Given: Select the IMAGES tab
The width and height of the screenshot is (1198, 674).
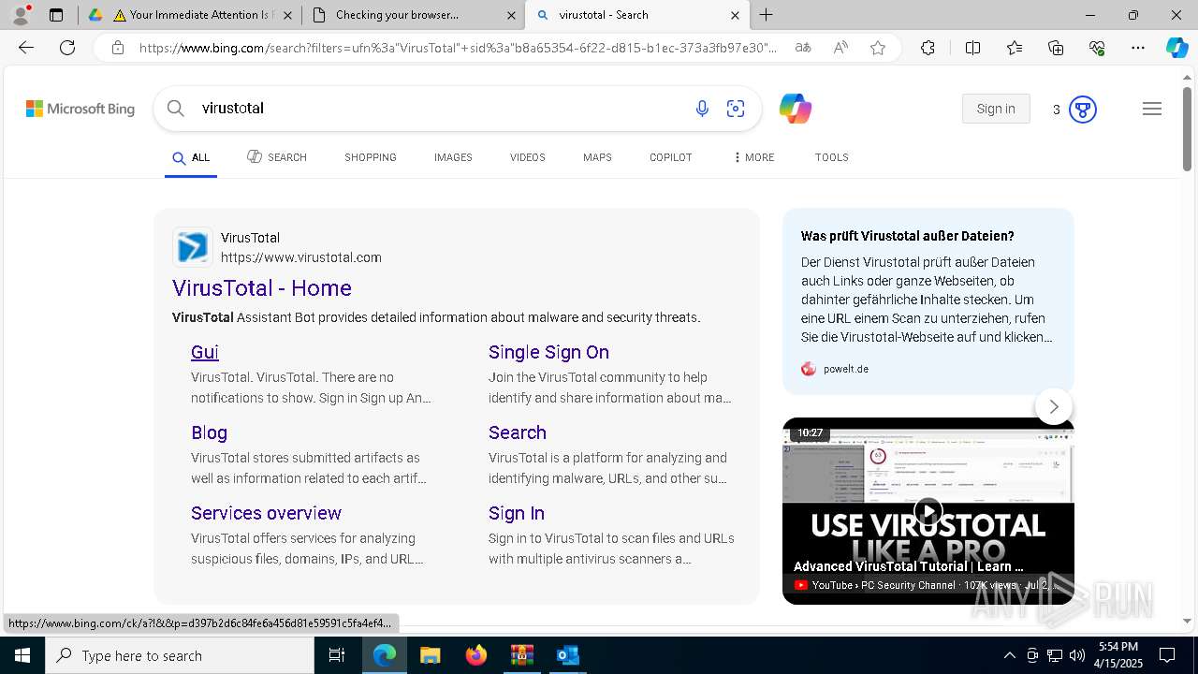Looking at the screenshot, I should [453, 157].
